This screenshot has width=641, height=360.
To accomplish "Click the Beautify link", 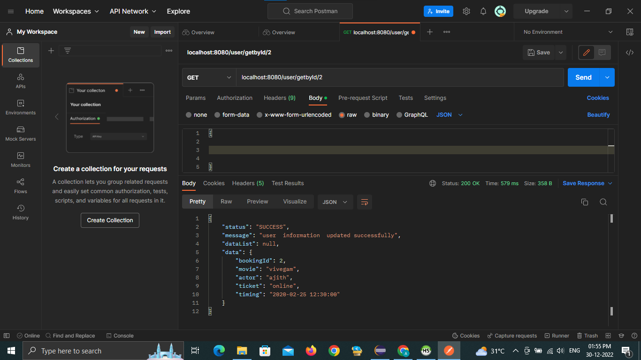I will point(598,115).
